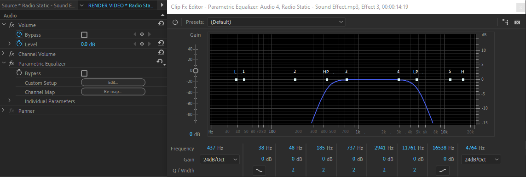Click the Parametric Equalizer reset icon
This screenshot has height=177, width=526.
(x=160, y=62)
